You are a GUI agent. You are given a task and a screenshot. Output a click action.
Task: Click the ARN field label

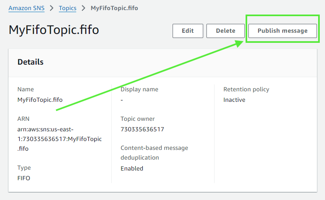click(23, 119)
